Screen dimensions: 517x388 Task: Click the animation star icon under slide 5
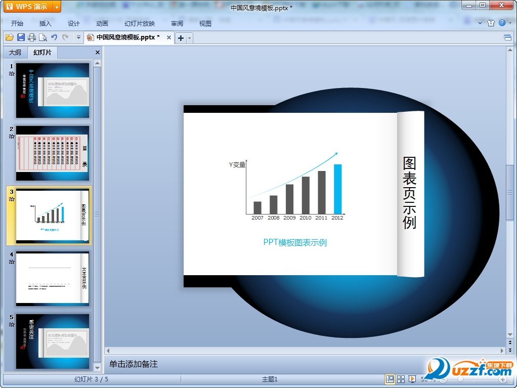pyautogui.click(x=12, y=324)
